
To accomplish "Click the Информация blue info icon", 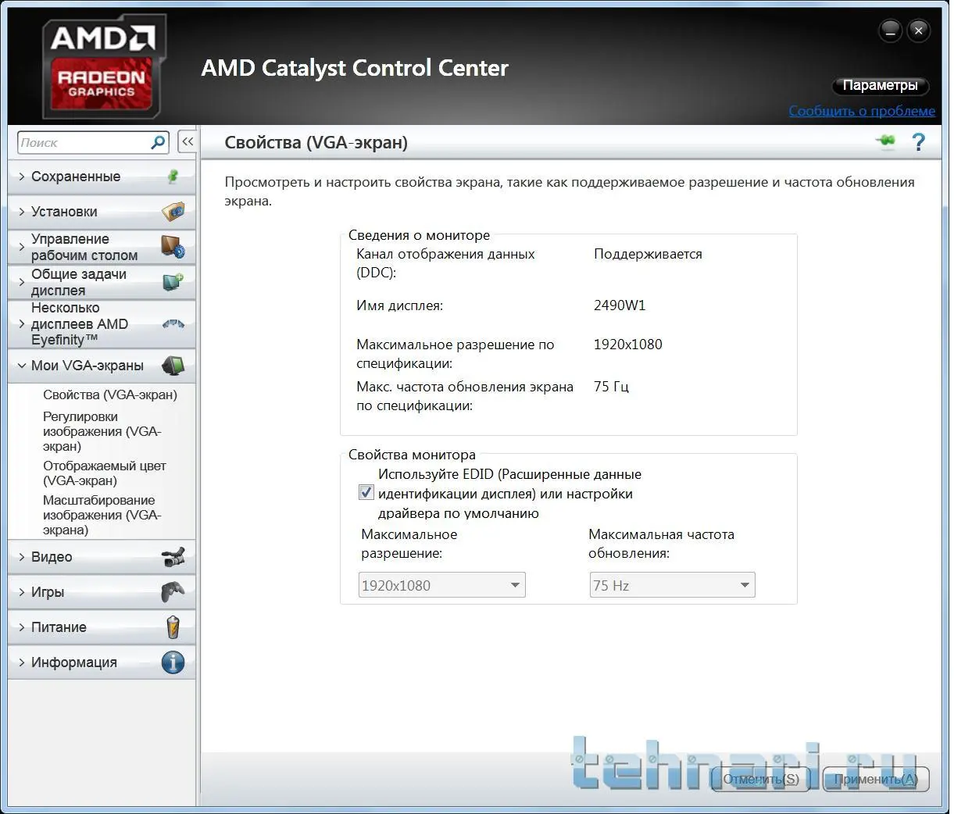I will pos(173,662).
